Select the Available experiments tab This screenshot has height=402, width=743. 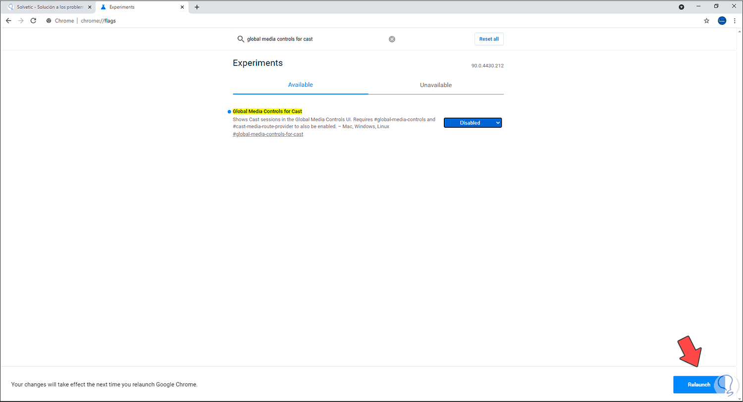(x=300, y=85)
